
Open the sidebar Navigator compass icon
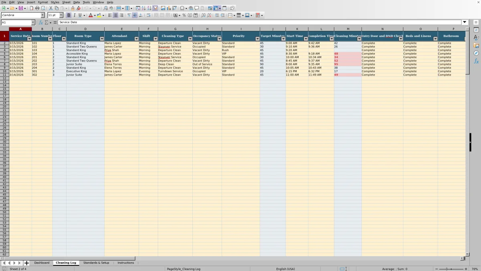tap(476, 53)
